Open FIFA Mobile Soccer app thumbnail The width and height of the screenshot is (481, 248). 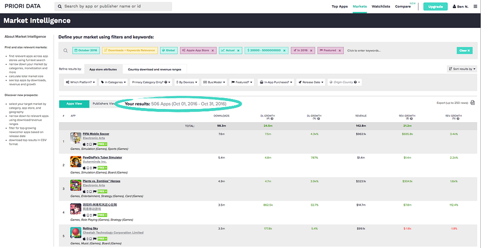[x=76, y=138]
